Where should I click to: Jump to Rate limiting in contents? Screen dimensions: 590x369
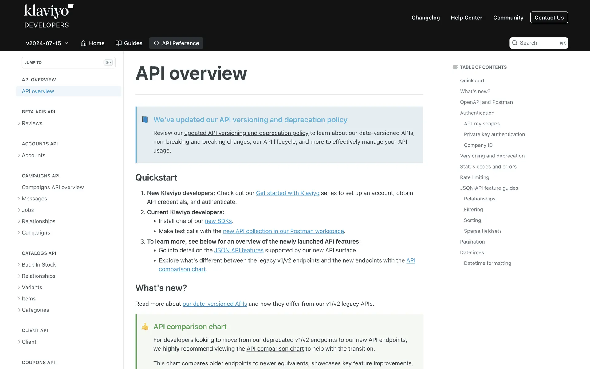pos(474,177)
